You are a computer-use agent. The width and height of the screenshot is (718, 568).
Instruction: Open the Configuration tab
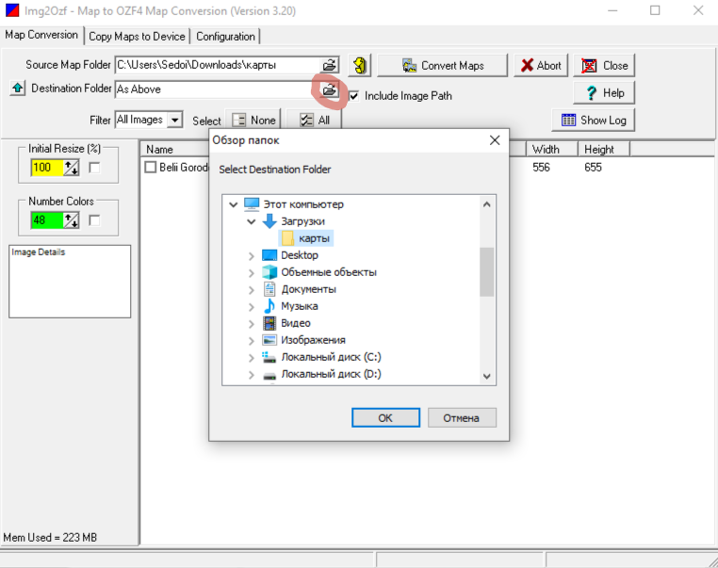coord(225,36)
